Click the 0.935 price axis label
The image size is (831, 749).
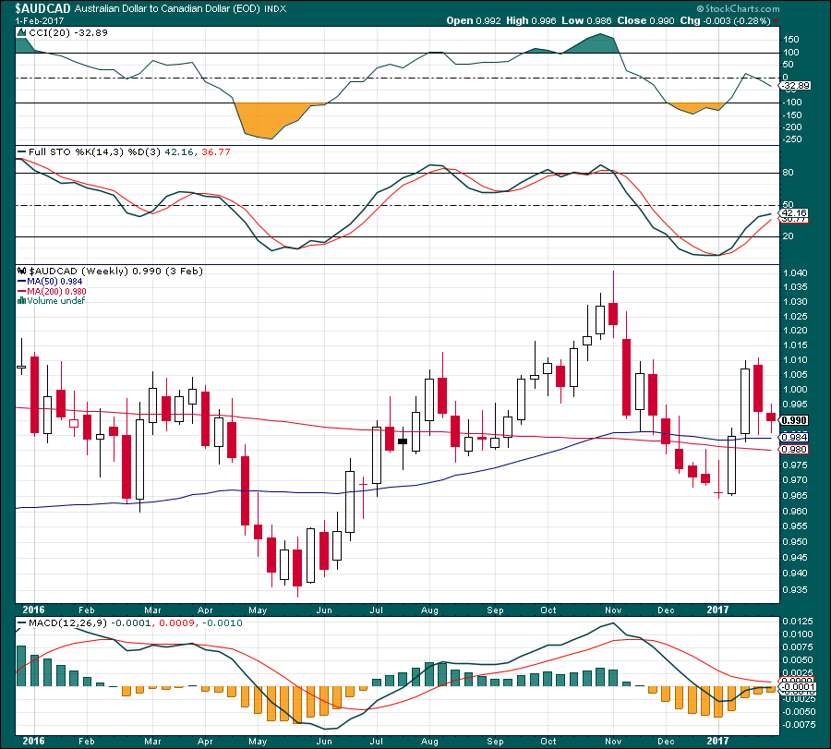click(x=795, y=590)
